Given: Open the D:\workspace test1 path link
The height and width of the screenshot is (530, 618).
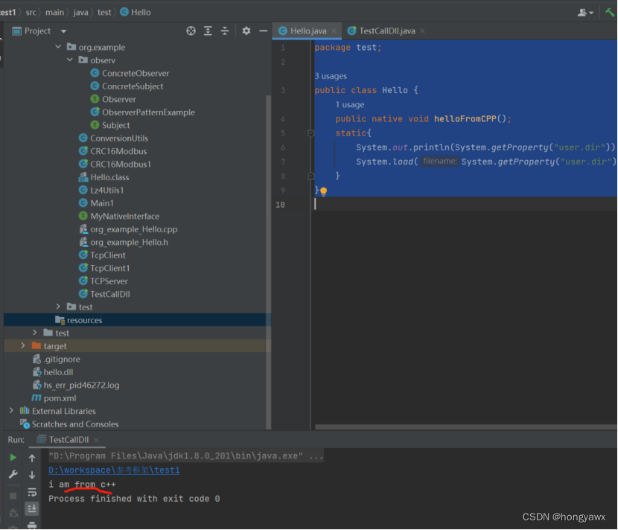Looking at the screenshot, I should click(114, 470).
